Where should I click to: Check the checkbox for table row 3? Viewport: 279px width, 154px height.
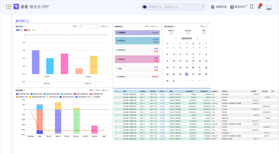pyautogui.click(x=120, y=100)
